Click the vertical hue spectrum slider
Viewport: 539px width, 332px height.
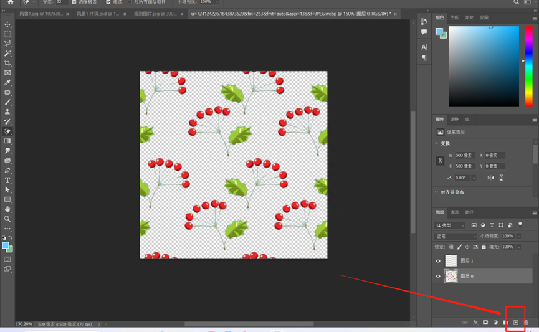529,65
